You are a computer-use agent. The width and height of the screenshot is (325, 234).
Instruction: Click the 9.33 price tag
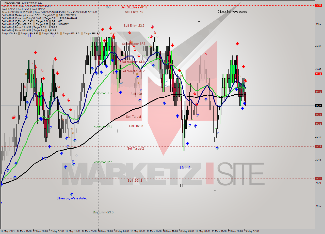318,124
